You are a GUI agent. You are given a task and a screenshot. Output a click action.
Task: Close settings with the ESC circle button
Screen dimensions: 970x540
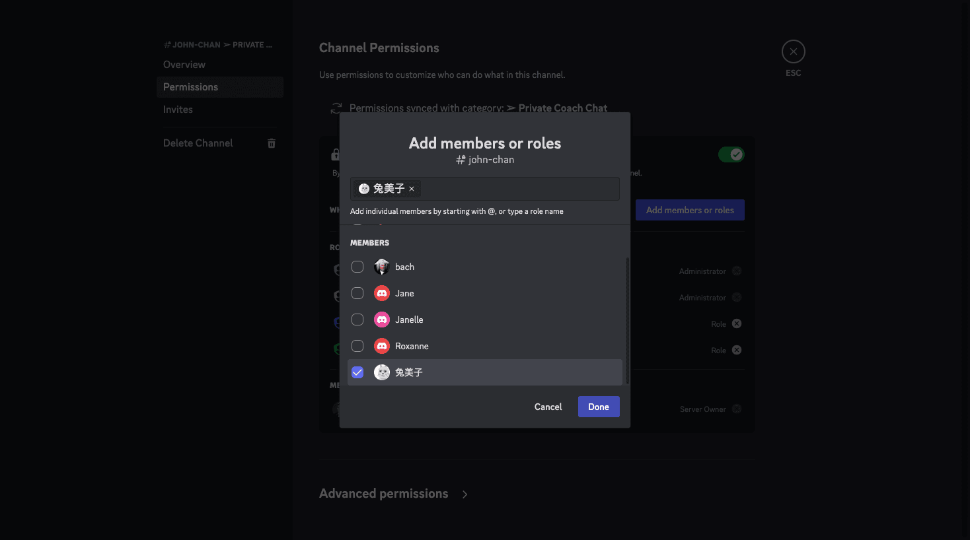[x=794, y=51]
